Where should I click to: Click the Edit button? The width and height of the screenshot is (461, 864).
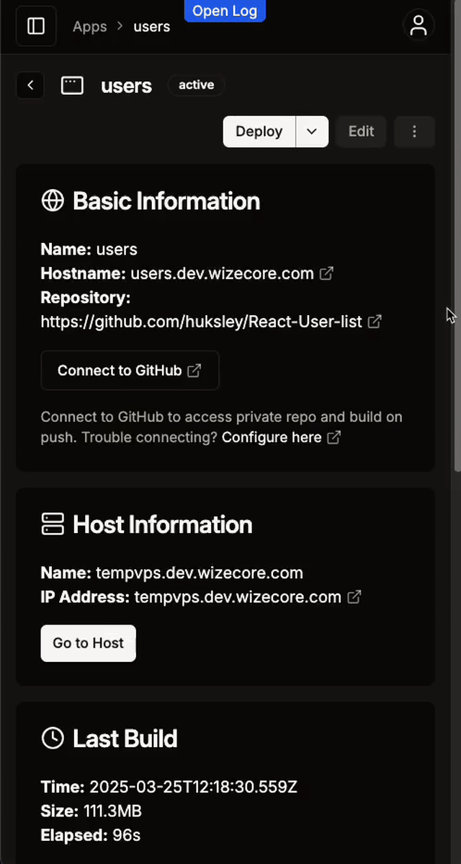pyautogui.click(x=361, y=131)
